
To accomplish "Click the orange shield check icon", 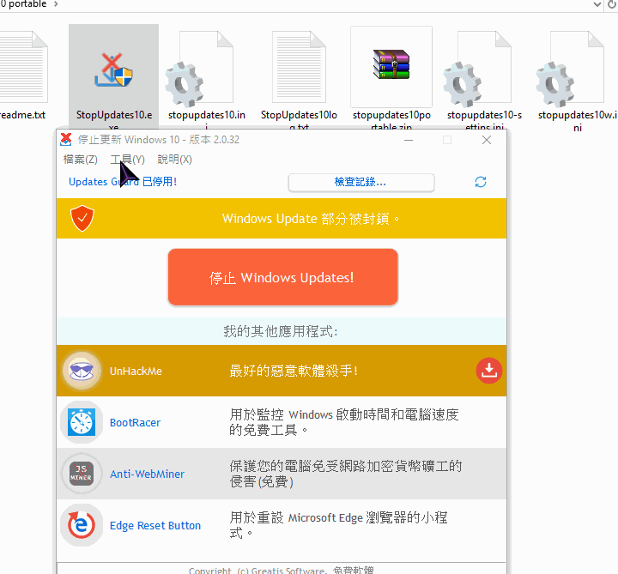I will click(x=82, y=218).
